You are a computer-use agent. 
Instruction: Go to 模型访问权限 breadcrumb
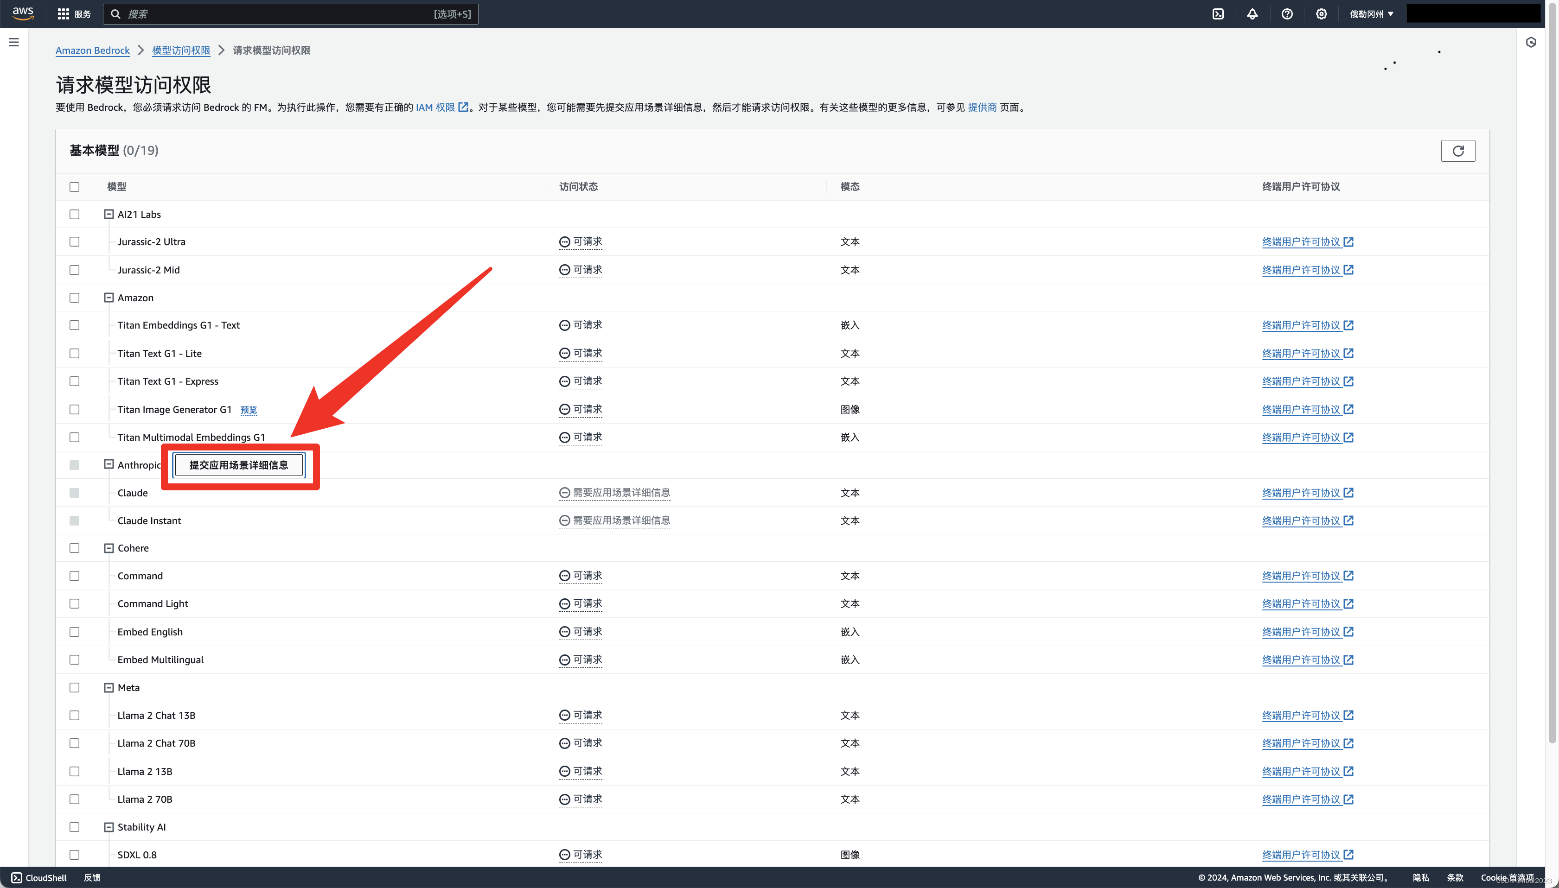click(180, 51)
